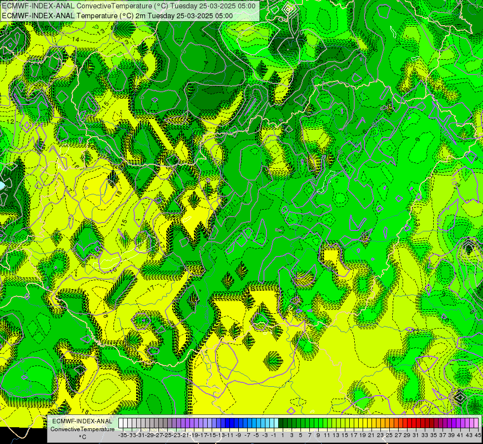
Task: Select the legend value '-1'
Action: (x=273, y=436)
